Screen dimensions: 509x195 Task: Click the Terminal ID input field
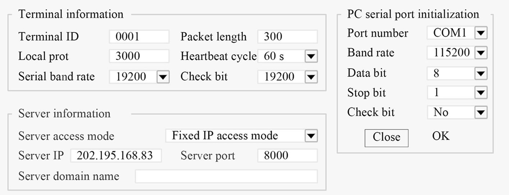pos(139,37)
